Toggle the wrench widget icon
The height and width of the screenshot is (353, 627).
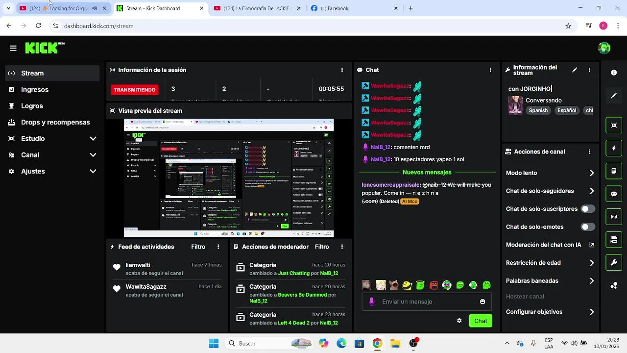[614, 262]
